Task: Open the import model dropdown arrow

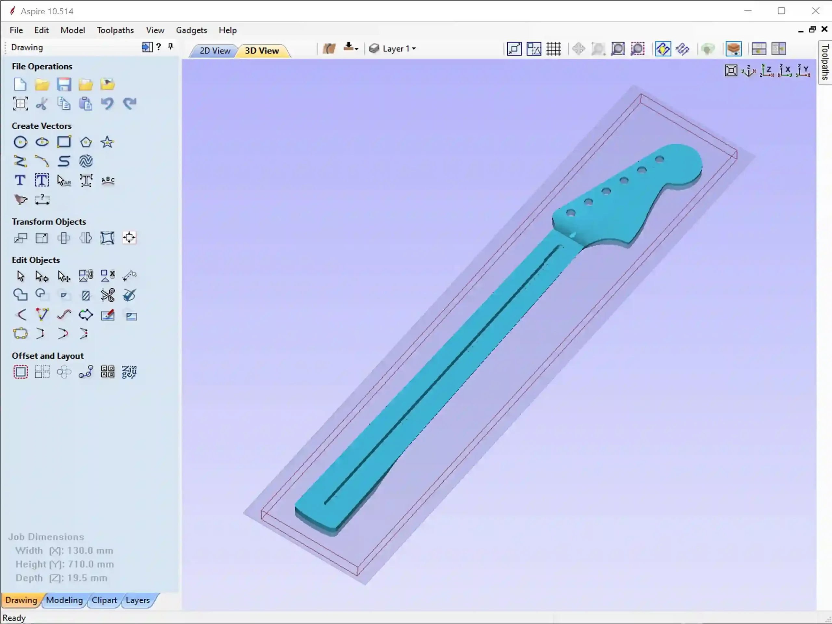Action: point(356,49)
